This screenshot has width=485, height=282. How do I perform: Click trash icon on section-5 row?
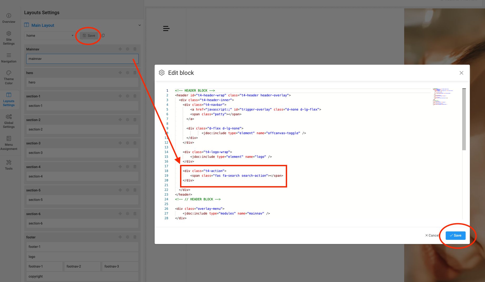[135, 190]
